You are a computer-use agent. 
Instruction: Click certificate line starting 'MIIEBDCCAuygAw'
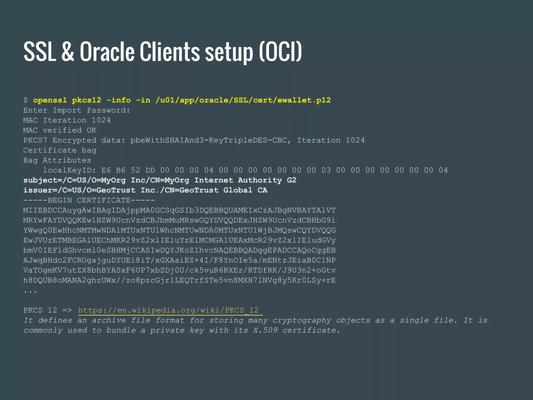pyautogui.click(x=179, y=210)
